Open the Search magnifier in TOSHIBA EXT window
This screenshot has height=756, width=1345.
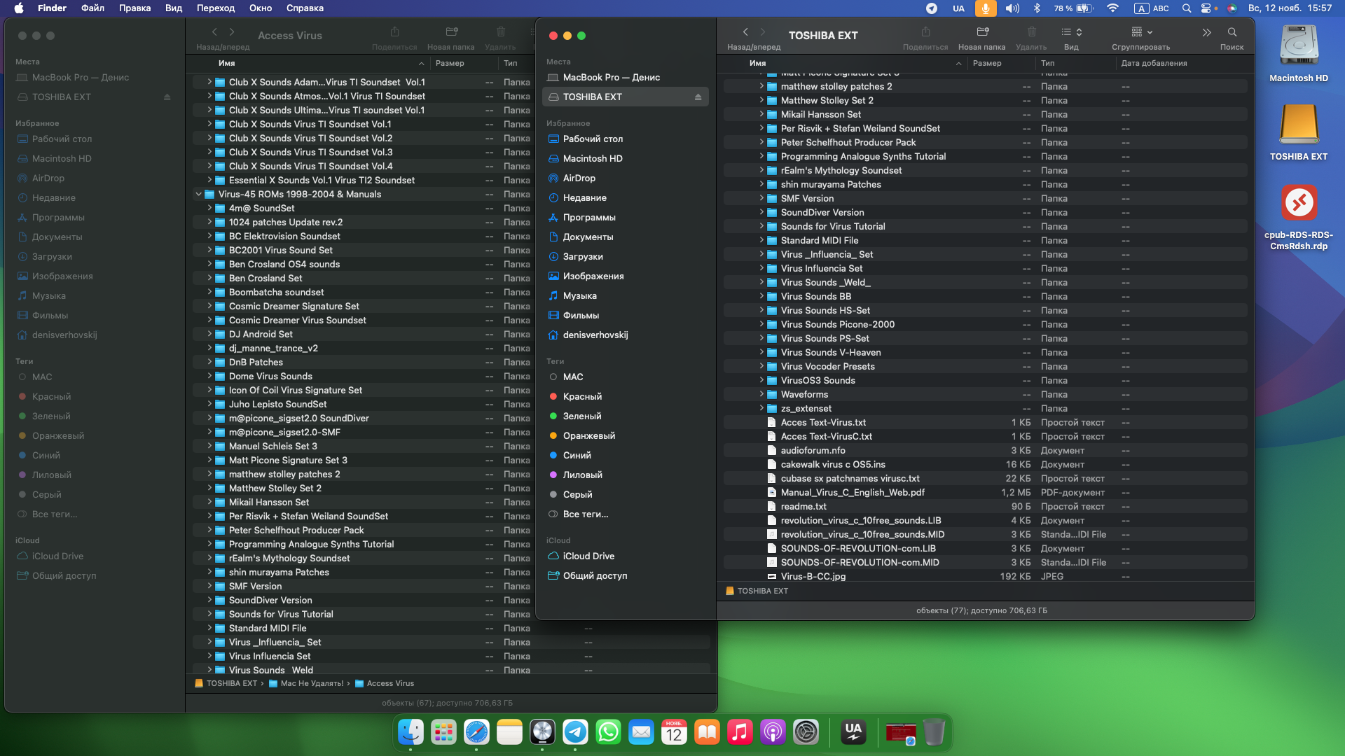[x=1232, y=32]
